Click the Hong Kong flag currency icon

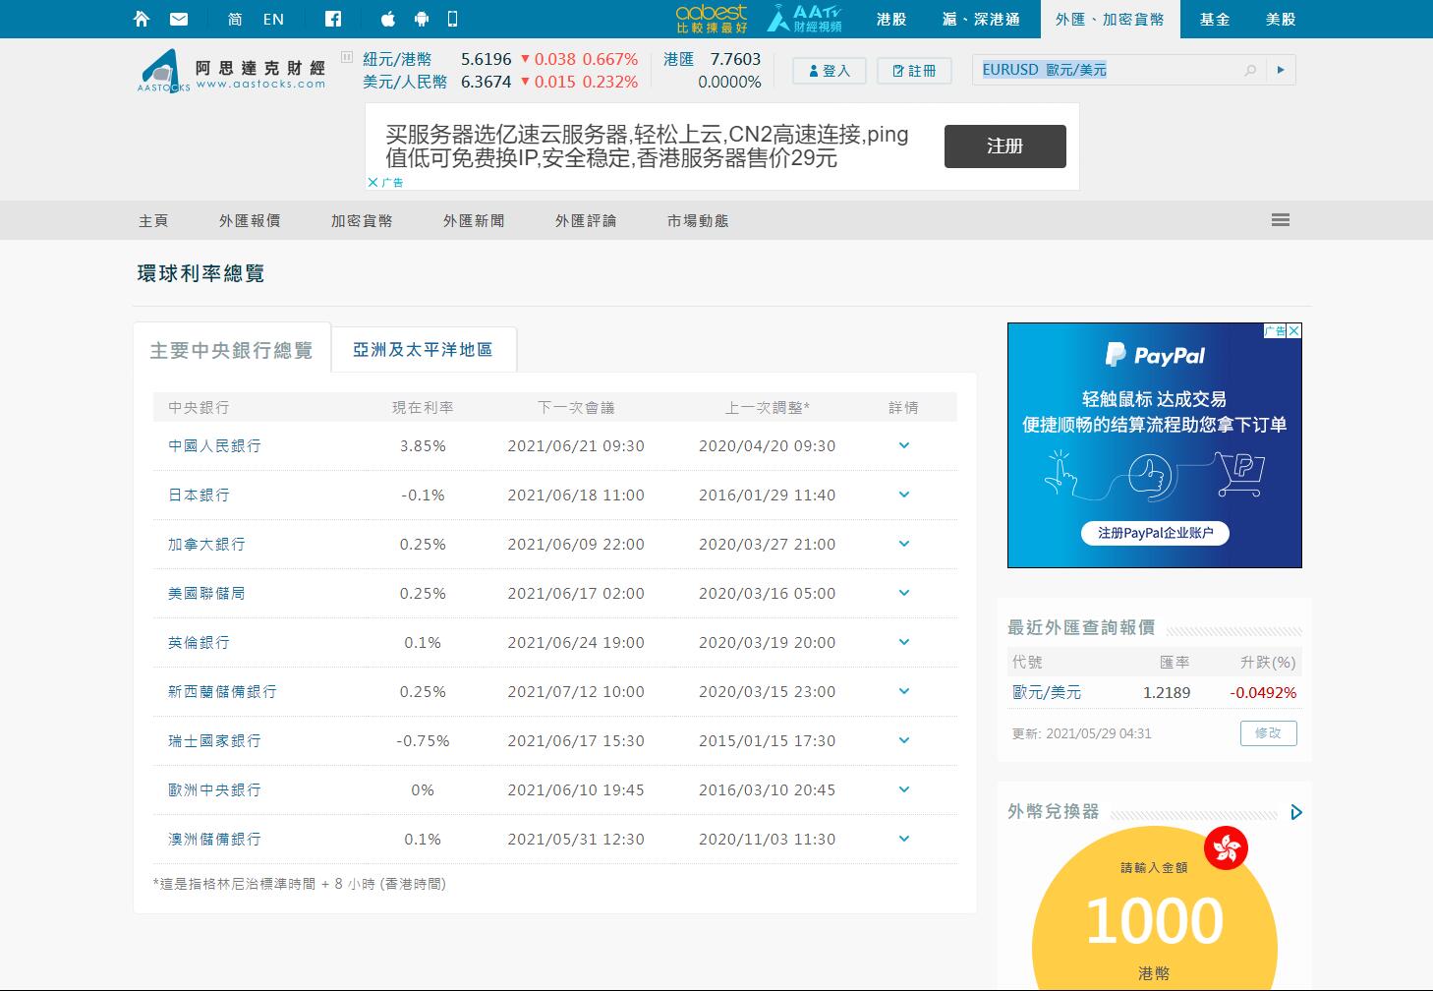pyautogui.click(x=1226, y=848)
